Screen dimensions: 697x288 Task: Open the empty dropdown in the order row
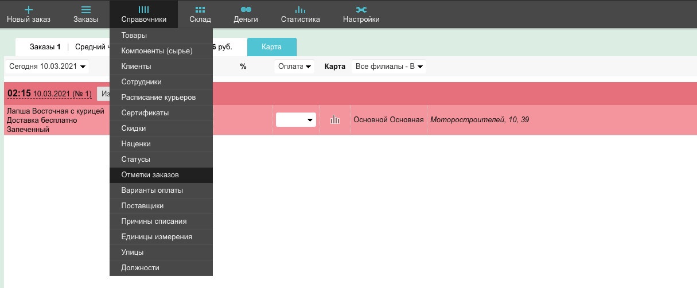[x=295, y=120]
